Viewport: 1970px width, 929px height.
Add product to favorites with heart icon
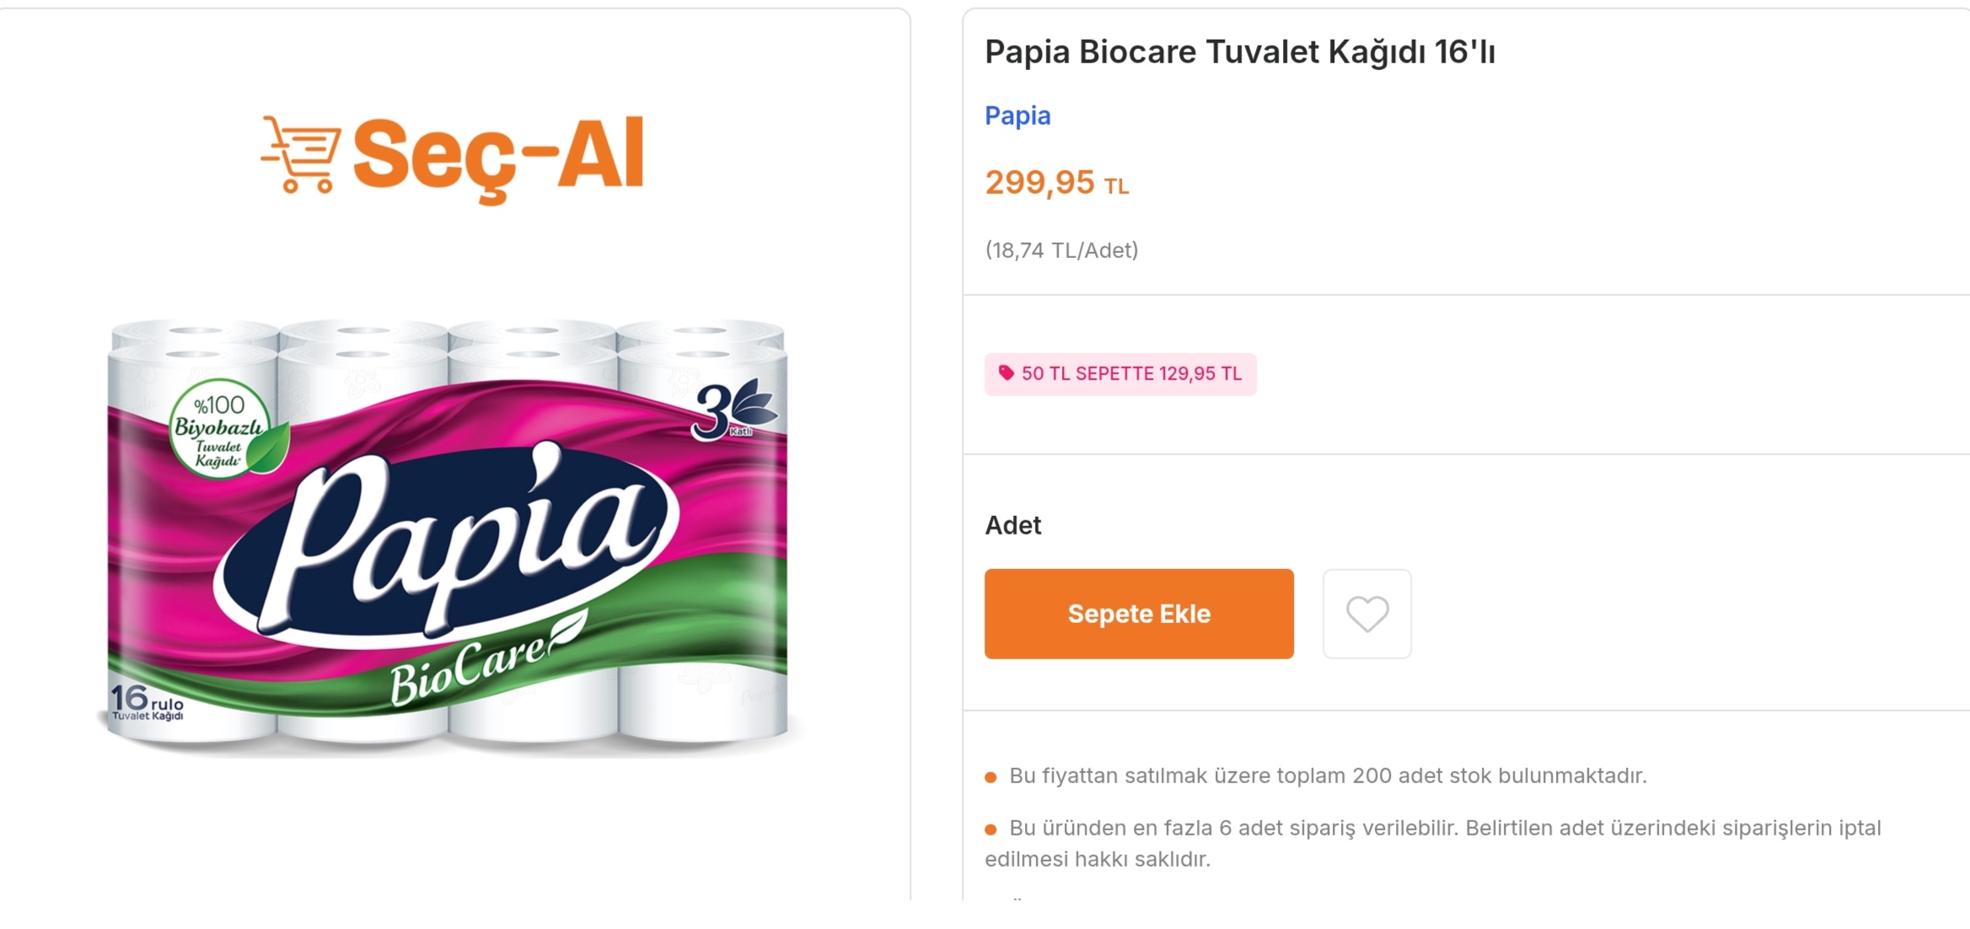(x=1366, y=614)
